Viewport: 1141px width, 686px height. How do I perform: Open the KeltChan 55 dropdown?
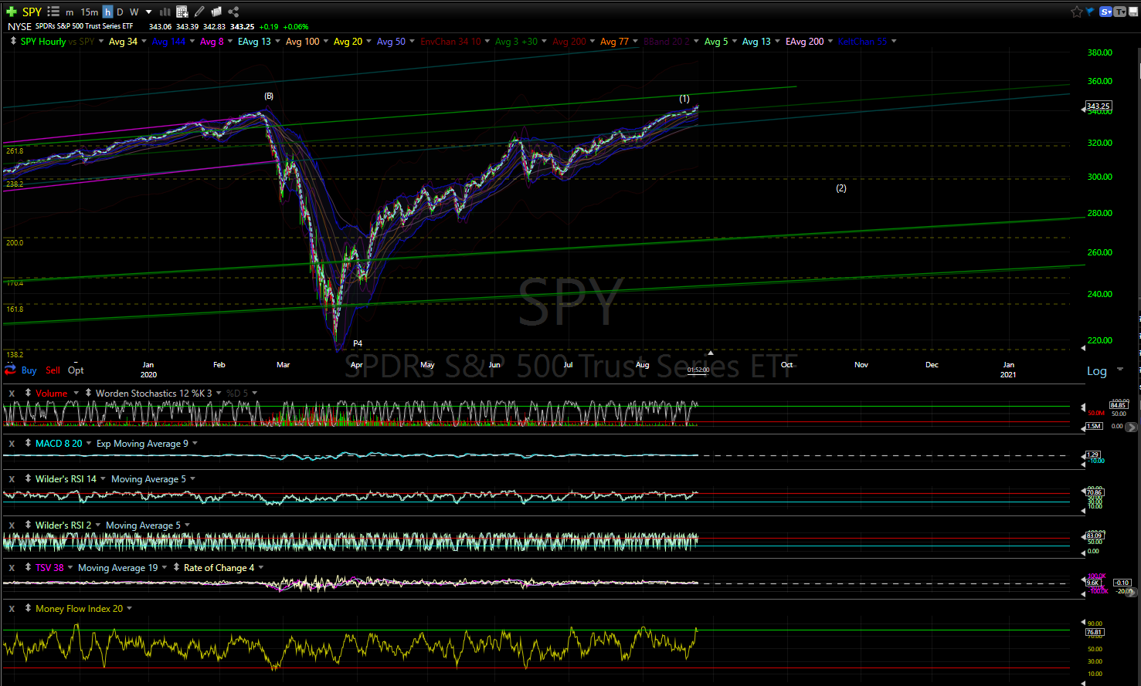pos(894,42)
